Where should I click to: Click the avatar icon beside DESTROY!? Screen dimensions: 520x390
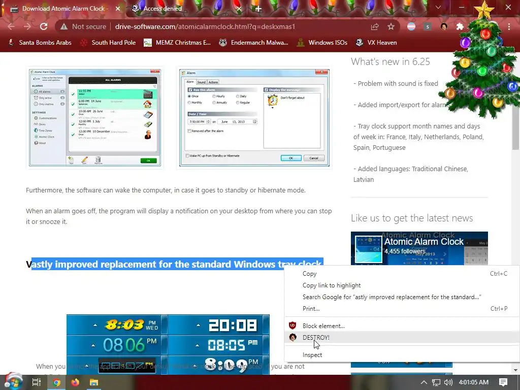coord(292,337)
